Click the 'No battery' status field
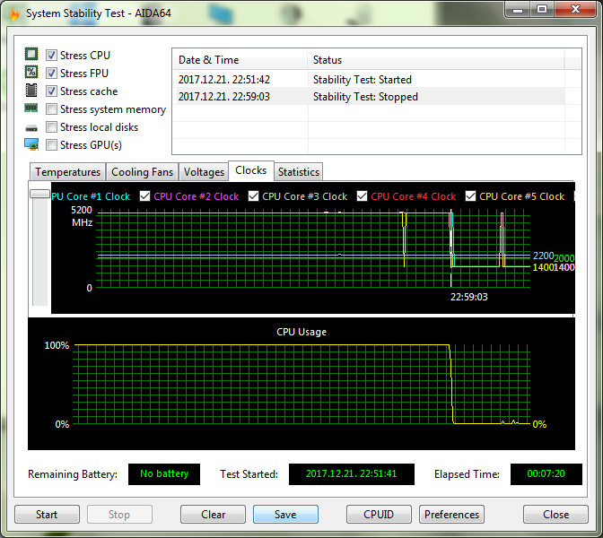The image size is (603, 538). [164, 473]
